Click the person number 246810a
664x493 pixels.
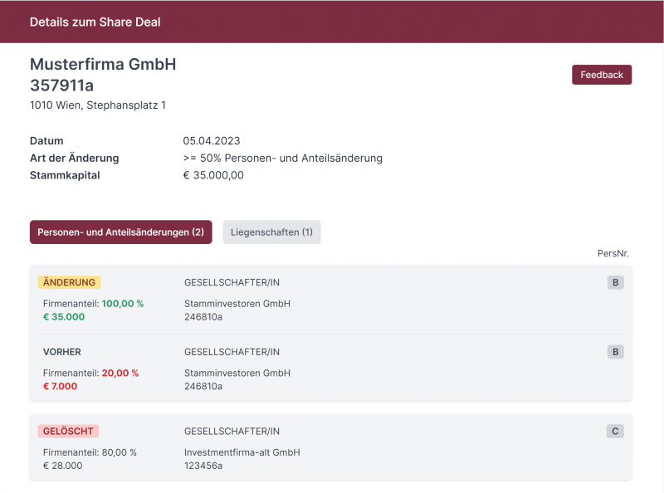click(x=204, y=316)
